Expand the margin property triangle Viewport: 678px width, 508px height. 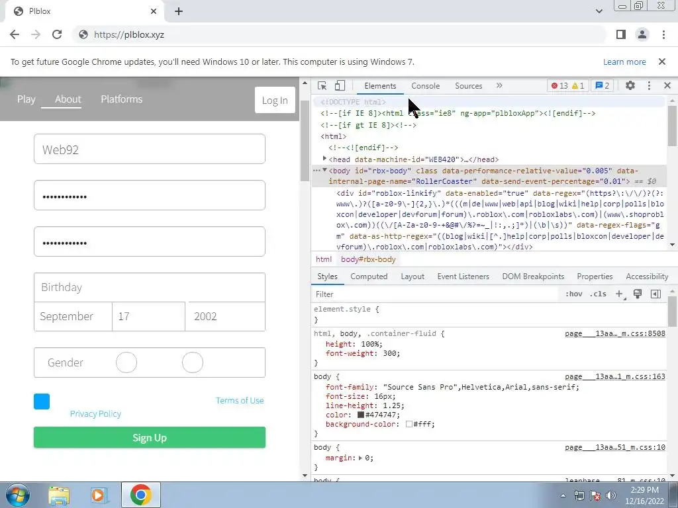[x=361, y=458]
